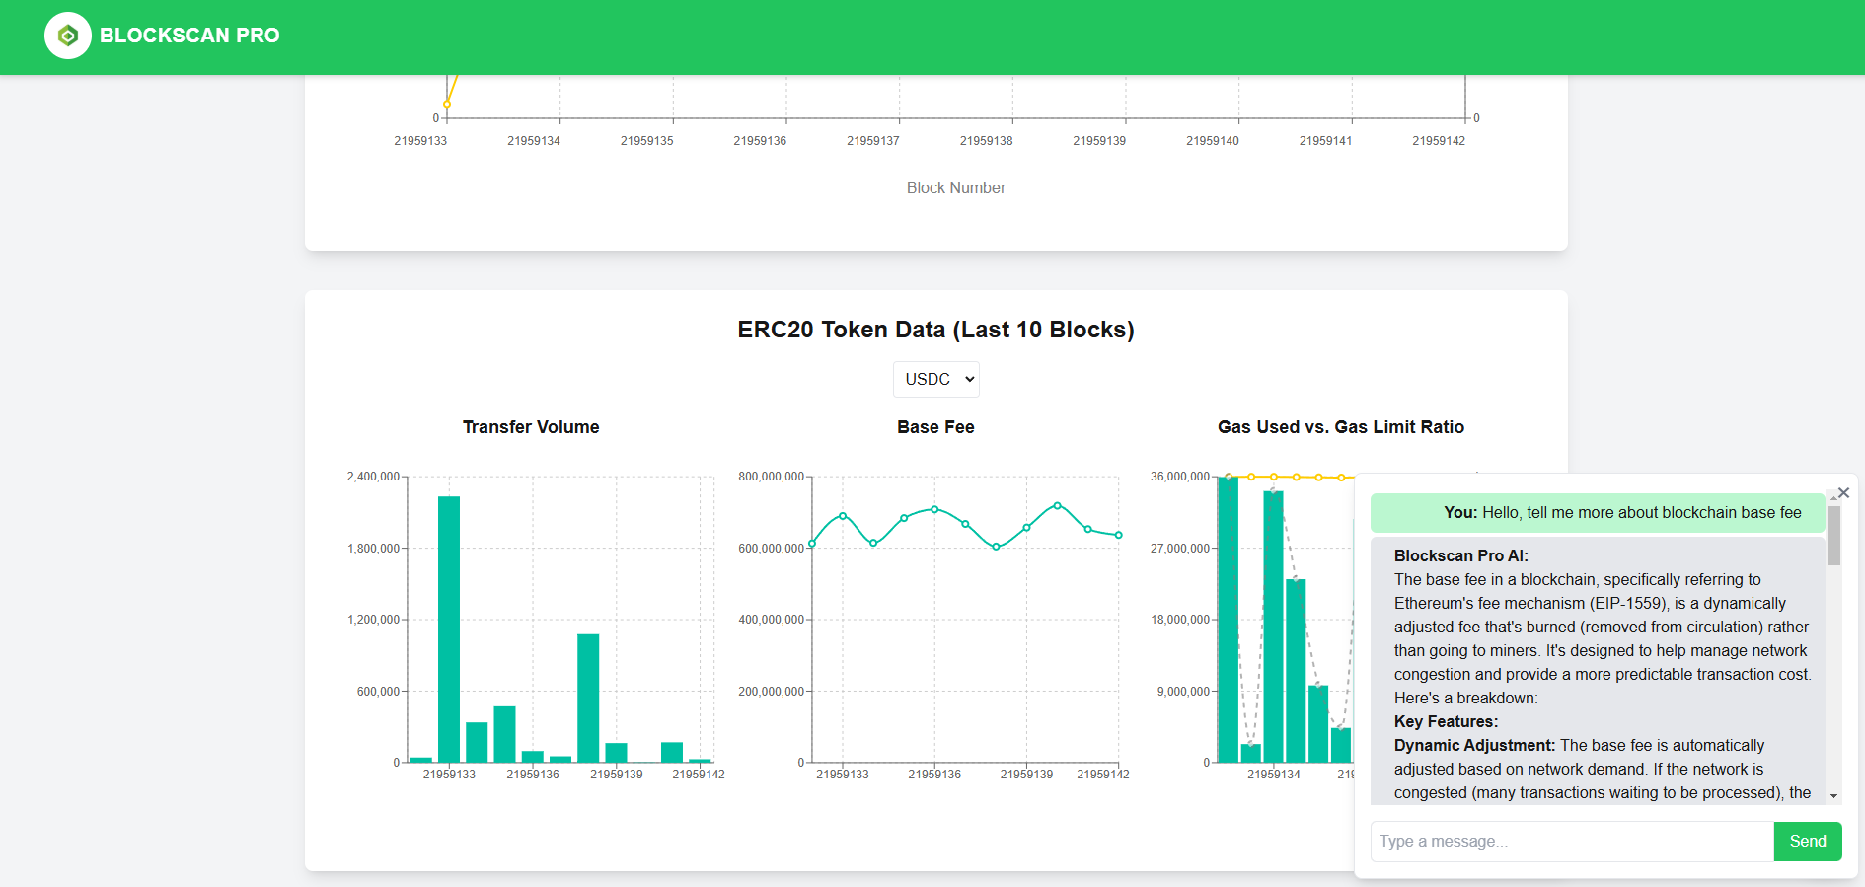Click the 2,400,000 axis value in Transfer Volume

coord(373,477)
